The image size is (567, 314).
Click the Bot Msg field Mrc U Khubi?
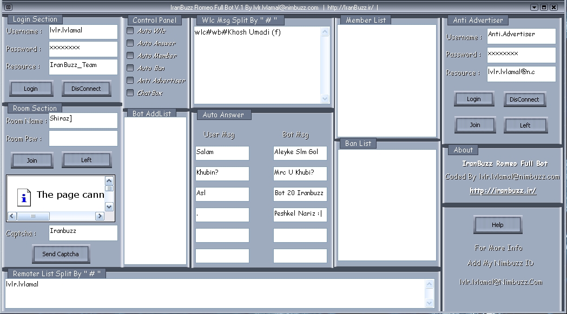(x=300, y=174)
